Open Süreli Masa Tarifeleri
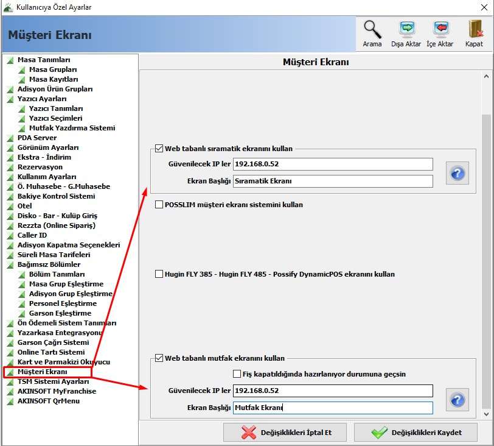Image resolution: width=494 pixels, height=446 pixels. coord(54,255)
